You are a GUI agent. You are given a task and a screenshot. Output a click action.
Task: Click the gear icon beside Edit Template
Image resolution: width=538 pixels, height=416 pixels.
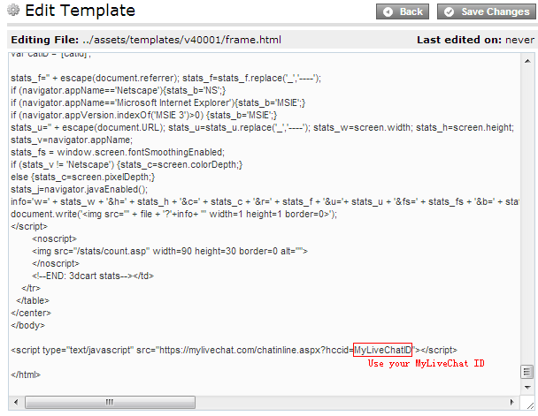13,11
